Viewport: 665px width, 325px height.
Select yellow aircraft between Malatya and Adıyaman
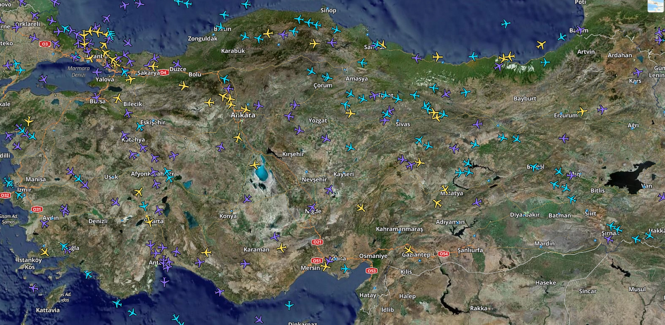coord(437,204)
